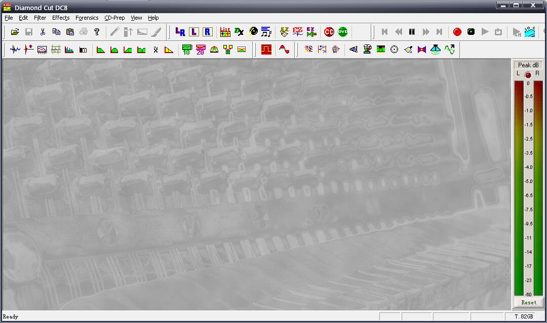Screen dimensions: 547x323
Task: Click the Copy icon in toolbar
Action: (56, 32)
